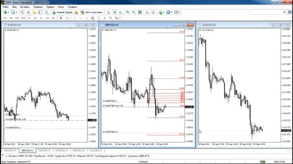Pick the arrows objects tool

click(x=117, y=18)
